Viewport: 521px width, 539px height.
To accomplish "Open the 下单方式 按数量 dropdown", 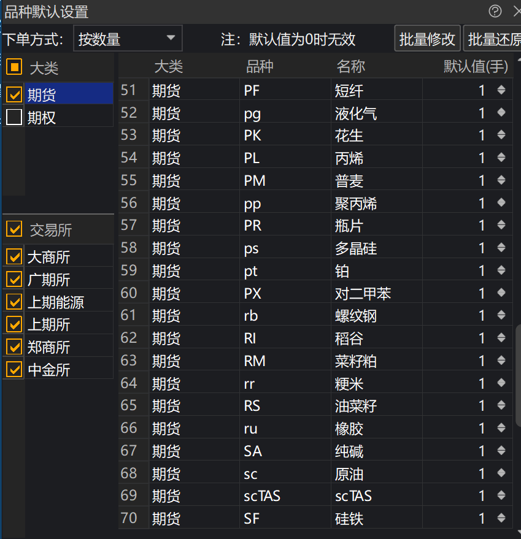I will pyautogui.click(x=128, y=39).
